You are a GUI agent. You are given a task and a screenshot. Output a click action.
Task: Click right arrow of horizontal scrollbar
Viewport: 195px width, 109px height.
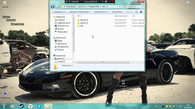pyautogui.click(x=143, y=62)
